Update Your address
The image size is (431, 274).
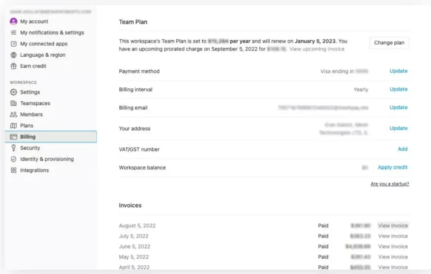click(x=398, y=128)
